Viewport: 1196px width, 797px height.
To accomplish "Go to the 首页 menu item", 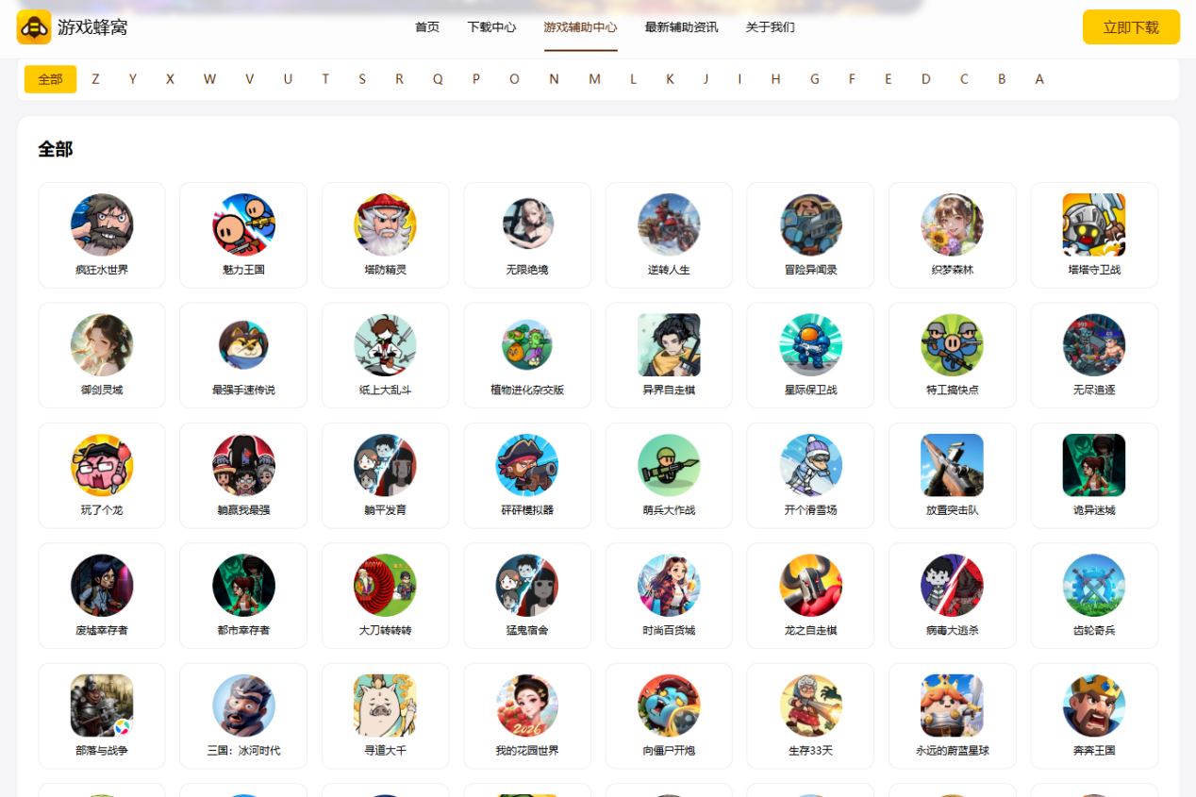I will click(x=427, y=27).
